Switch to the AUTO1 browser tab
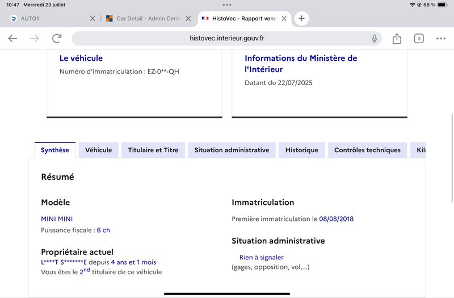This screenshot has height=298, width=454. click(45, 18)
